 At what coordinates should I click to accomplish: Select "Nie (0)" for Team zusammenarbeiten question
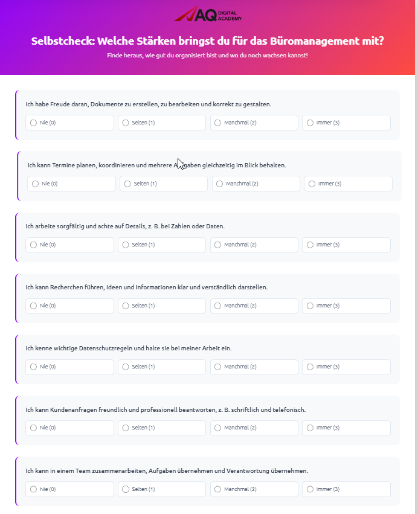point(33,489)
